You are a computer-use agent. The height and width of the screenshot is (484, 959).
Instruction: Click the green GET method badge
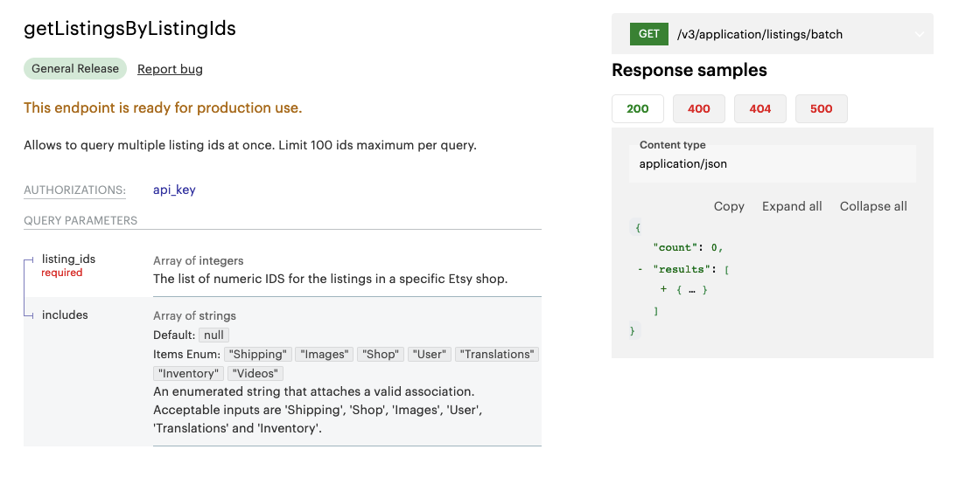click(x=649, y=34)
